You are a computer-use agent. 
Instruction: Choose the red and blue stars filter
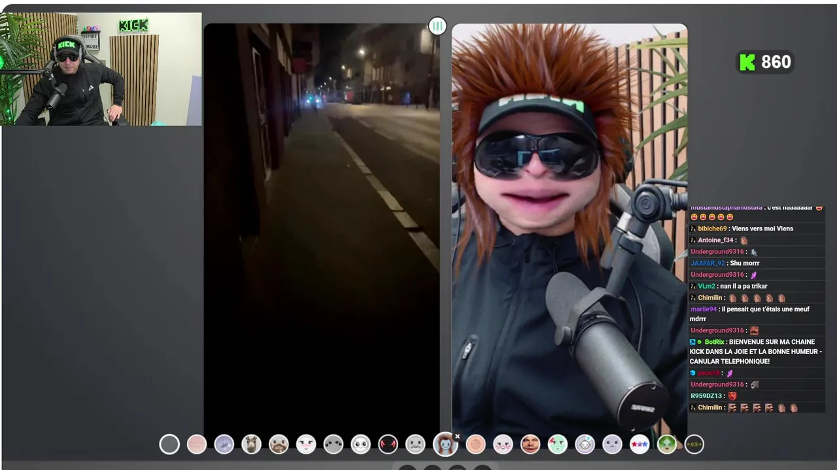[x=640, y=445]
